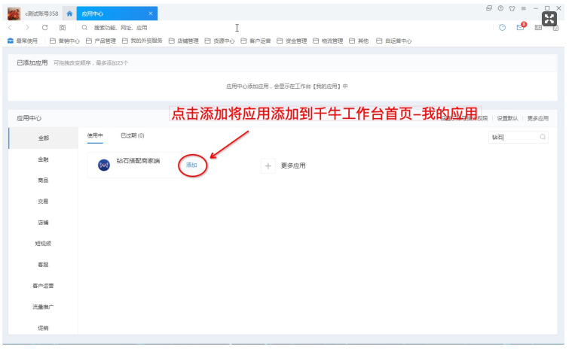This screenshot has width=569, height=349.
Task: Click the user avatar thumbnail
Action: click(14, 14)
